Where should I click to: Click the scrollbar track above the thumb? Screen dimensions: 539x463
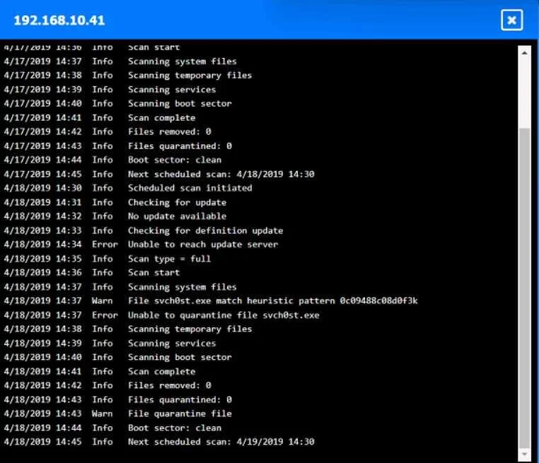(524, 93)
